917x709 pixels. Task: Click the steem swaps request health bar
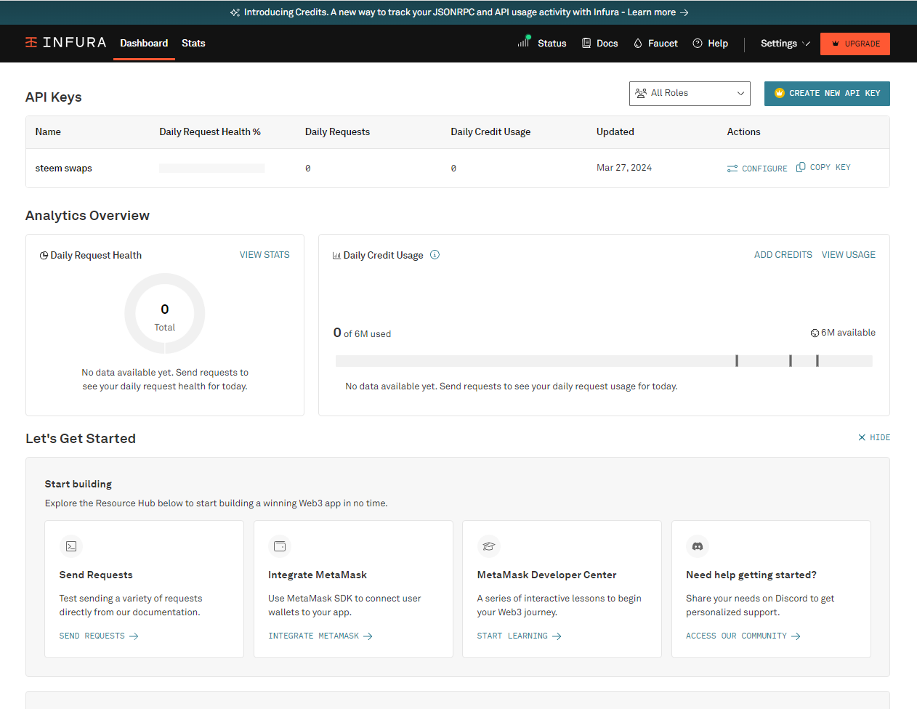(212, 169)
